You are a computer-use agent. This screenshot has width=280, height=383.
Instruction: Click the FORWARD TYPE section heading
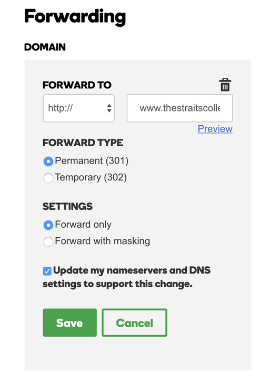point(83,143)
